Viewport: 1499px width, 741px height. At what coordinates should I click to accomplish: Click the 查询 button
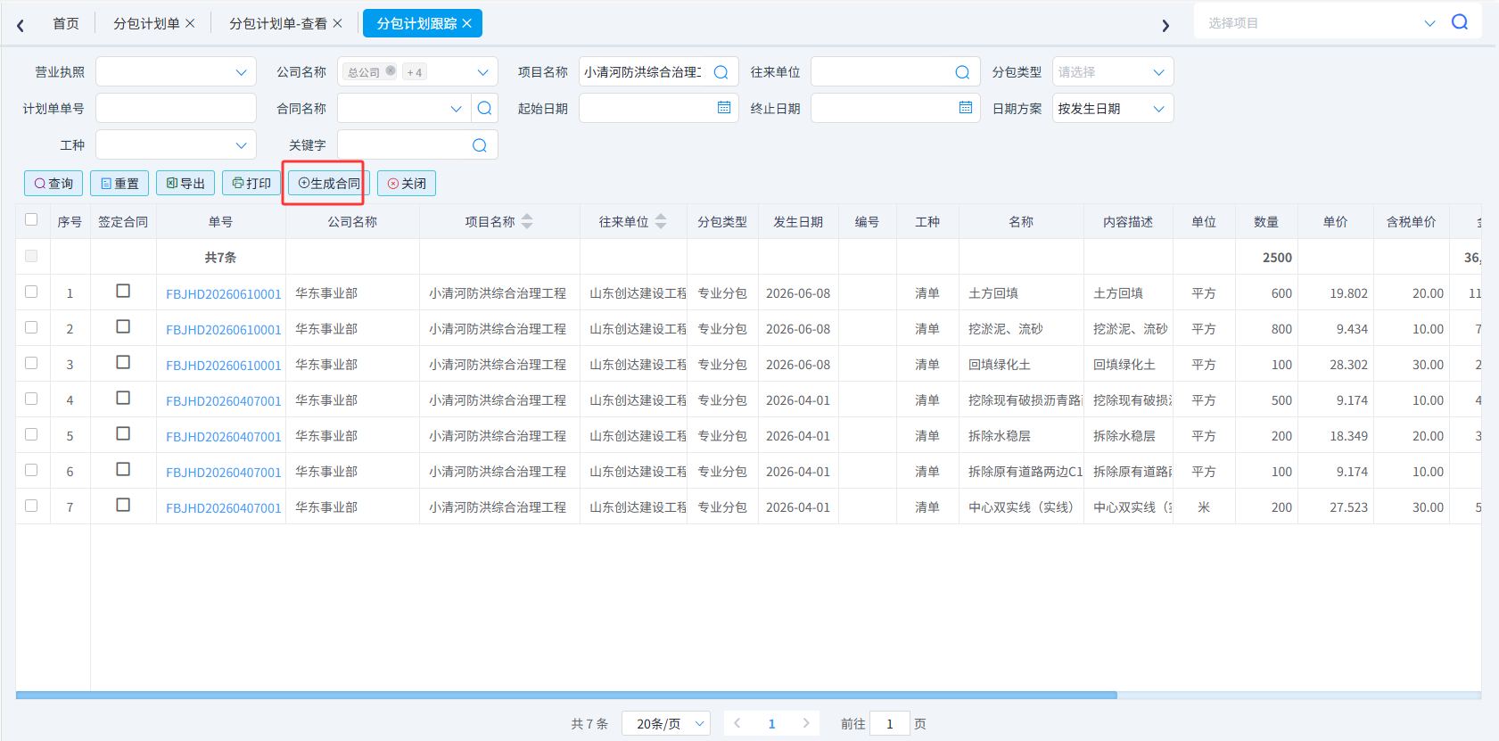point(54,183)
